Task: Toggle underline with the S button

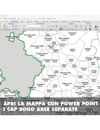Action: tap(30, 29)
